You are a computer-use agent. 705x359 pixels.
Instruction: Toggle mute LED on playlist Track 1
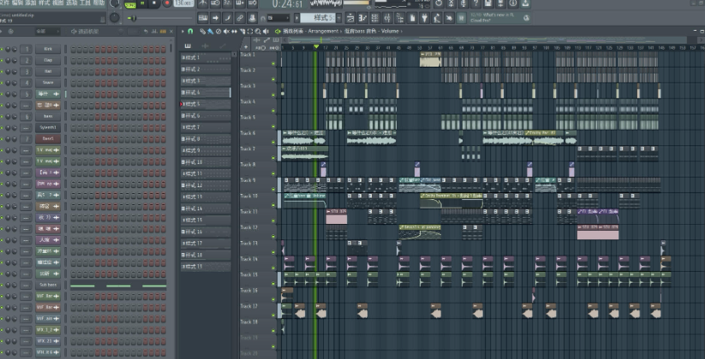[274, 62]
